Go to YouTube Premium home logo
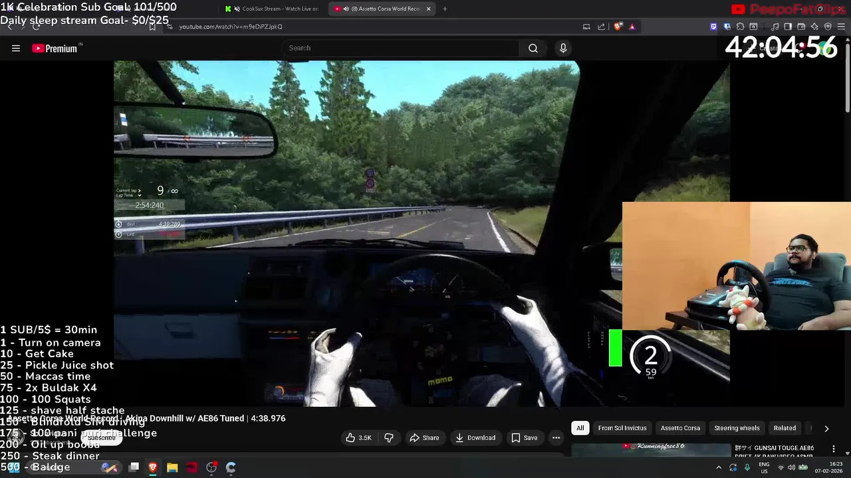This screenshot has height=478, width=851. (57, 48)
